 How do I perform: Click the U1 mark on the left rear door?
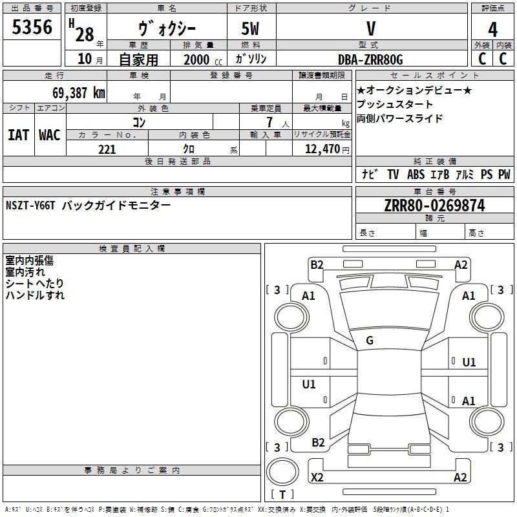309,384
